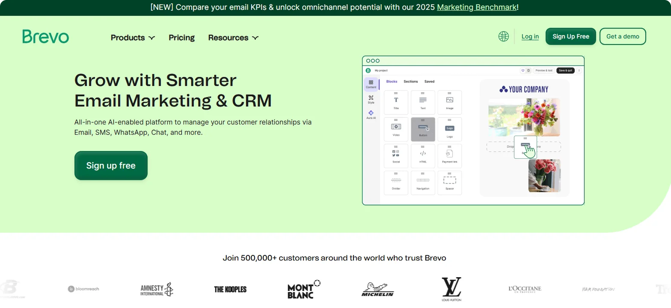This screenshot has height=308, width=671.
Task: Click the Log in link
Action: (530, 36)
